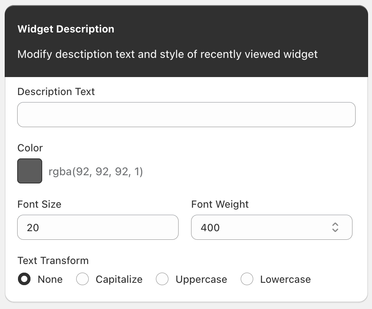Image resolution: width=372 pixels, height=309 pixels.
Task: Click the Widget Description heading
Action: pyautogui.click(x=66, y=29)
